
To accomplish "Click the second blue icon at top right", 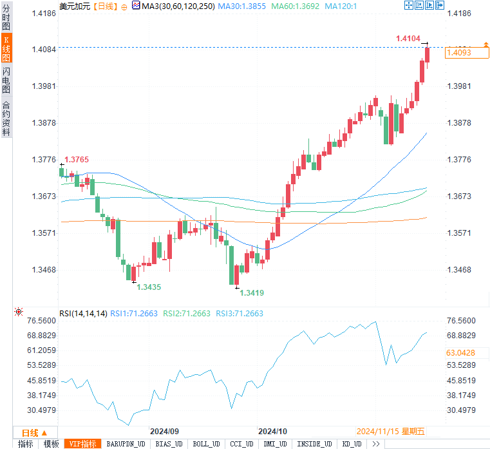I will click(419, 6).
